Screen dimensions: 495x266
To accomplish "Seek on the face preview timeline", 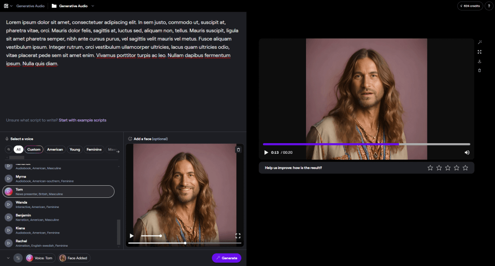I will coord(185,243).
